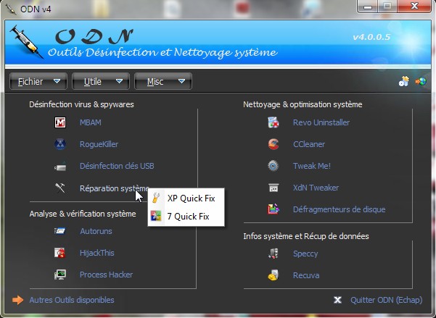Click the Tweak Me! gear icon
The image size is (436, 318).
tap(273, 166)
